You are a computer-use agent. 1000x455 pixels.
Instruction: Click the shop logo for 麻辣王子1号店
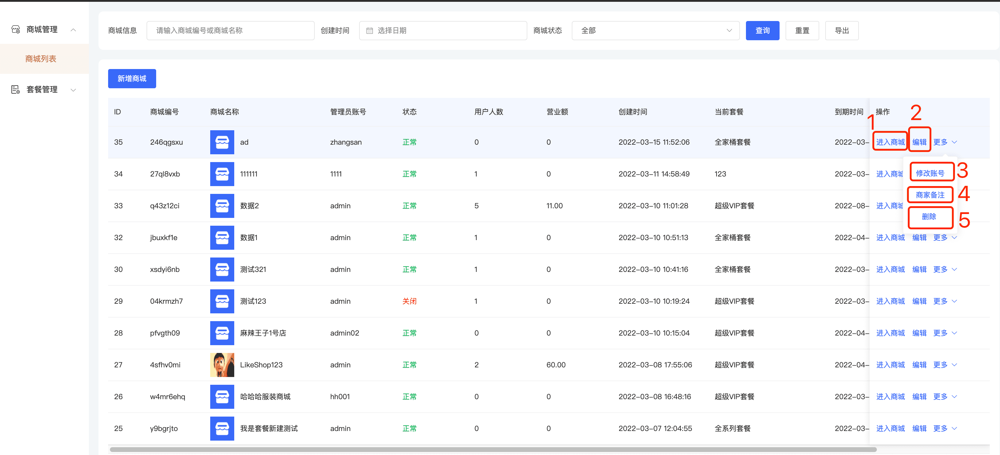click(x=222, y=333)
